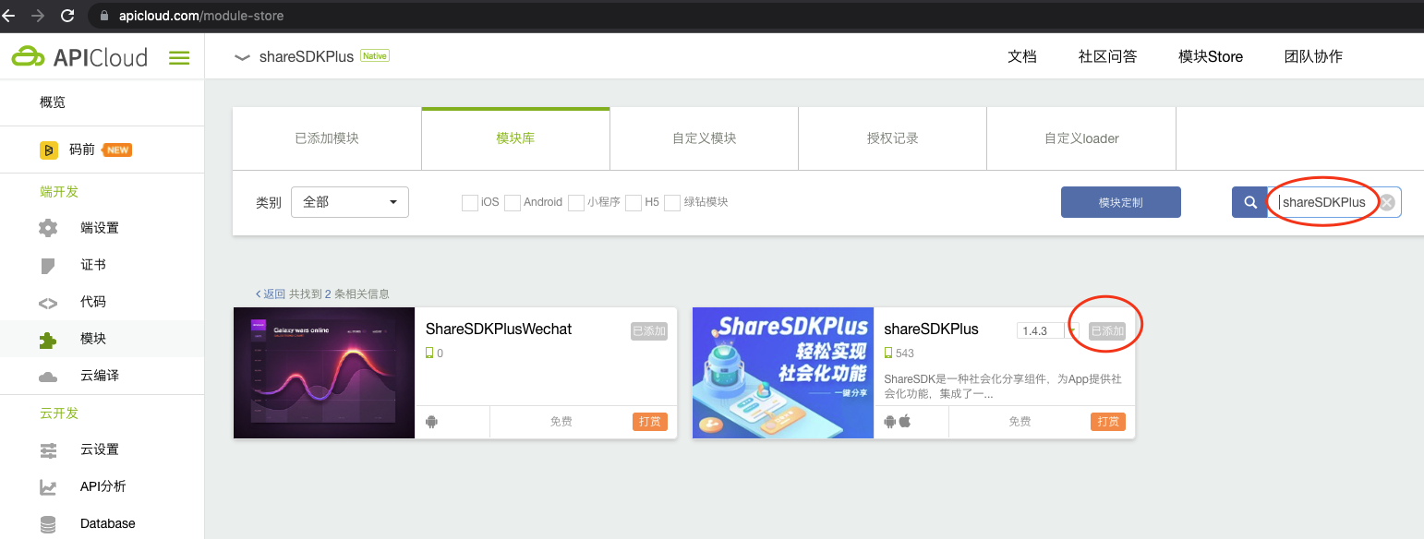Switch to the 自定义loader tab
Viewport: 1424px width, 539px height.
tap(1081, 138)
